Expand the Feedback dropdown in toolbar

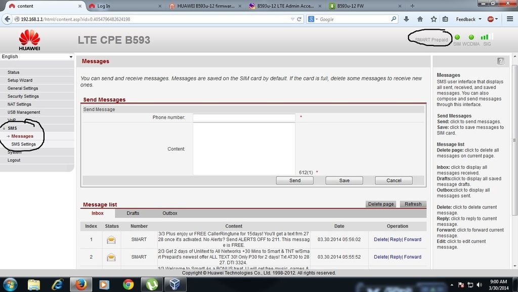pos(469,19)
